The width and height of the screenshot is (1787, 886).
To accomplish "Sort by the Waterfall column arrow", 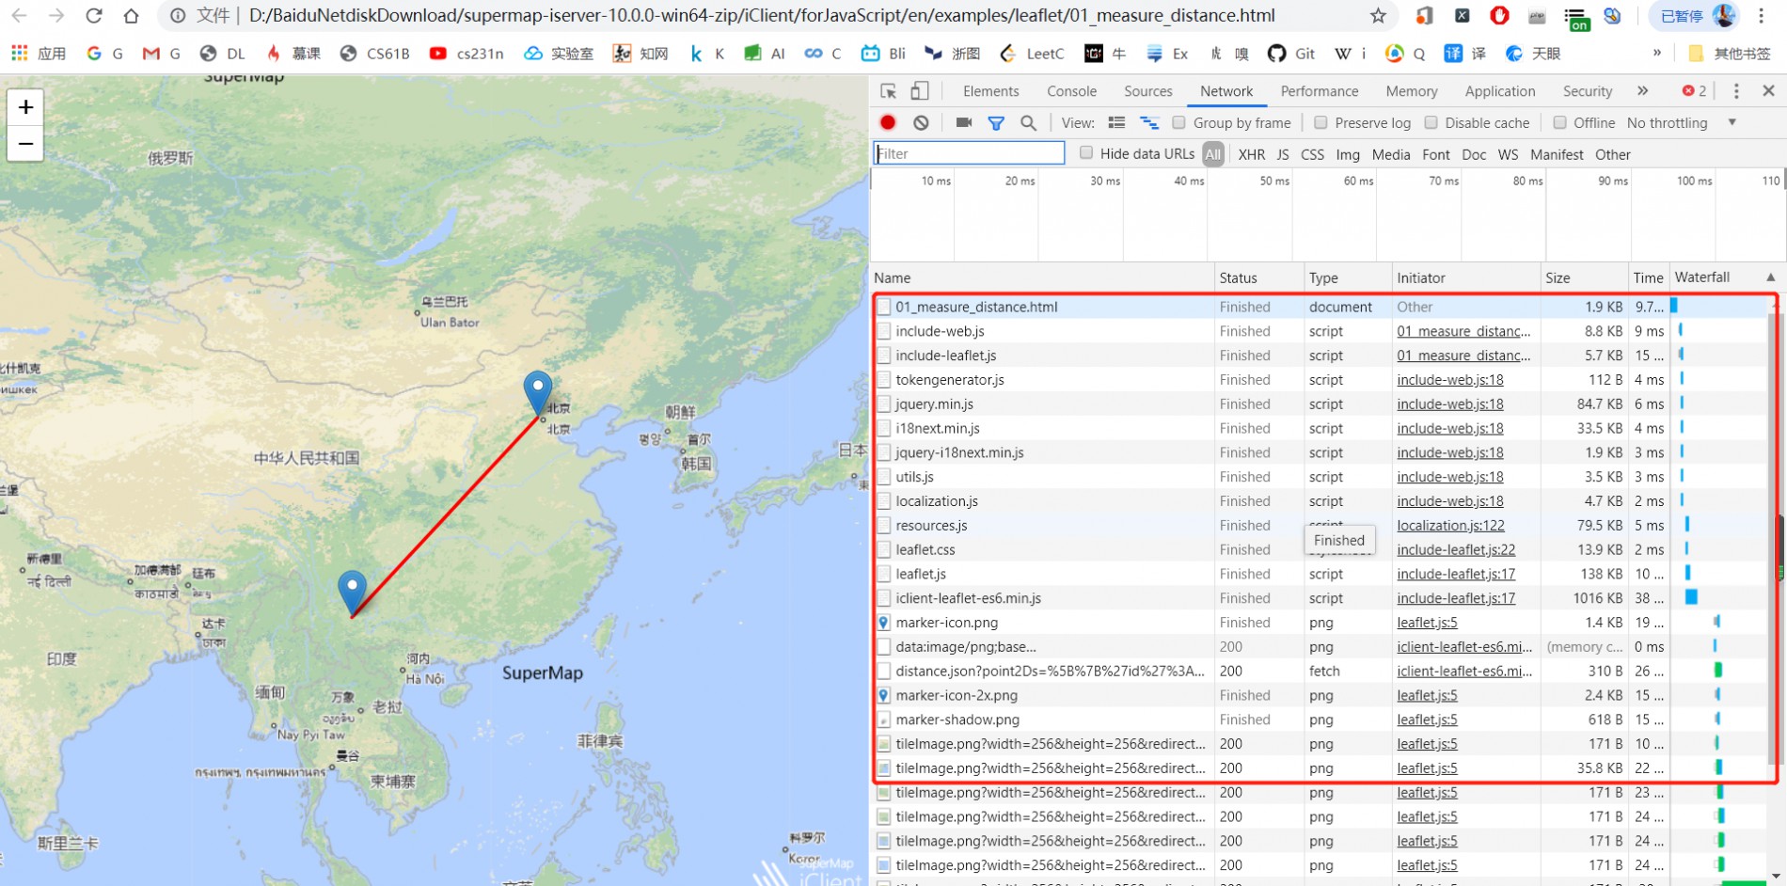I will click(1770, 277).
